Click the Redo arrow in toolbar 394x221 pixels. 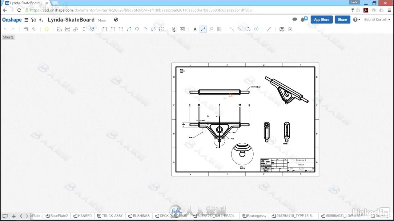pyautogui.click(x=13, y=29)
